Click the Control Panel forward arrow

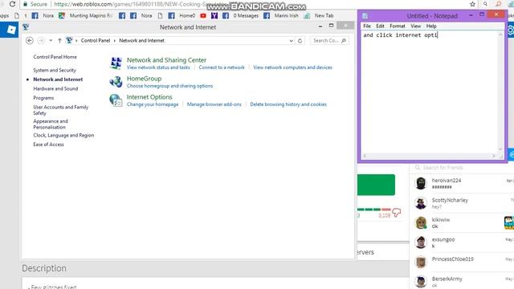pos(41,41)
